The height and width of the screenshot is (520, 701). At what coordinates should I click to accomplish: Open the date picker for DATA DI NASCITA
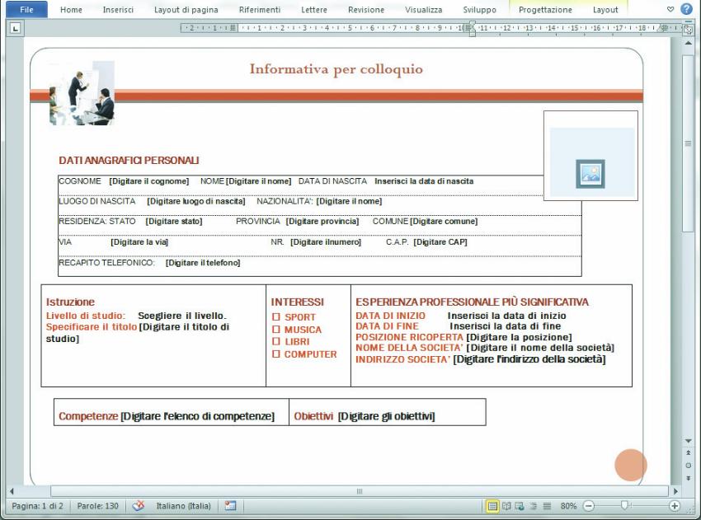(424, 181)
